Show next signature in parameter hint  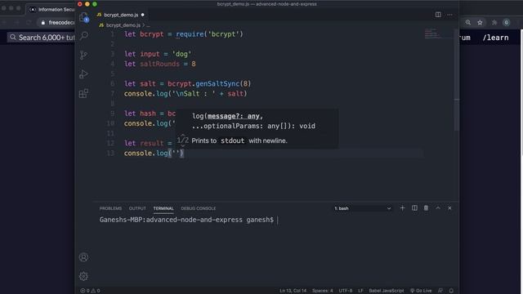coord(182,145)
